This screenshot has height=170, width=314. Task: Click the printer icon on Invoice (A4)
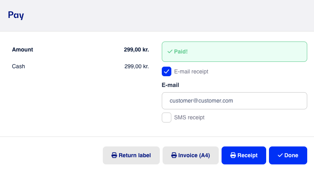click(x=174, y=155)
